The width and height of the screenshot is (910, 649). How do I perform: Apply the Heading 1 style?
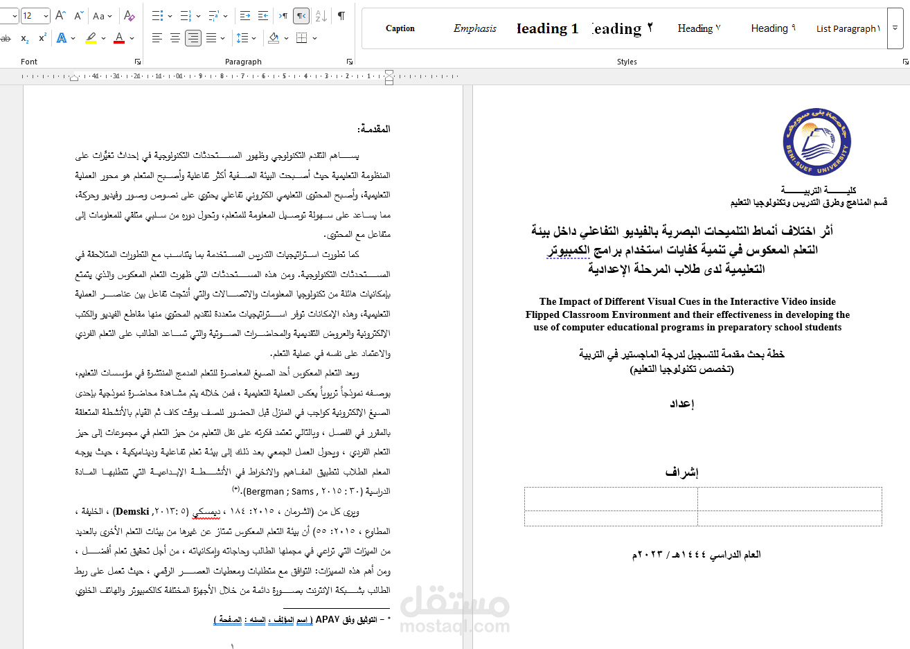[548, 28]
